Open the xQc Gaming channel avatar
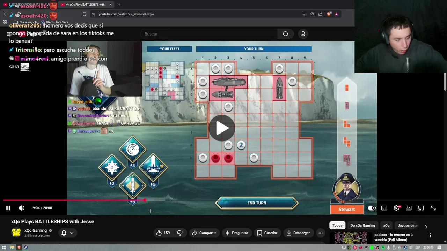 (x=16, y=233)
